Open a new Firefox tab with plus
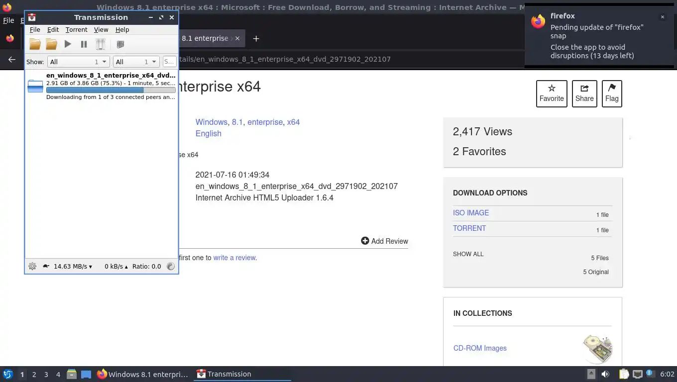677x382 pixels. pos(256,38)
